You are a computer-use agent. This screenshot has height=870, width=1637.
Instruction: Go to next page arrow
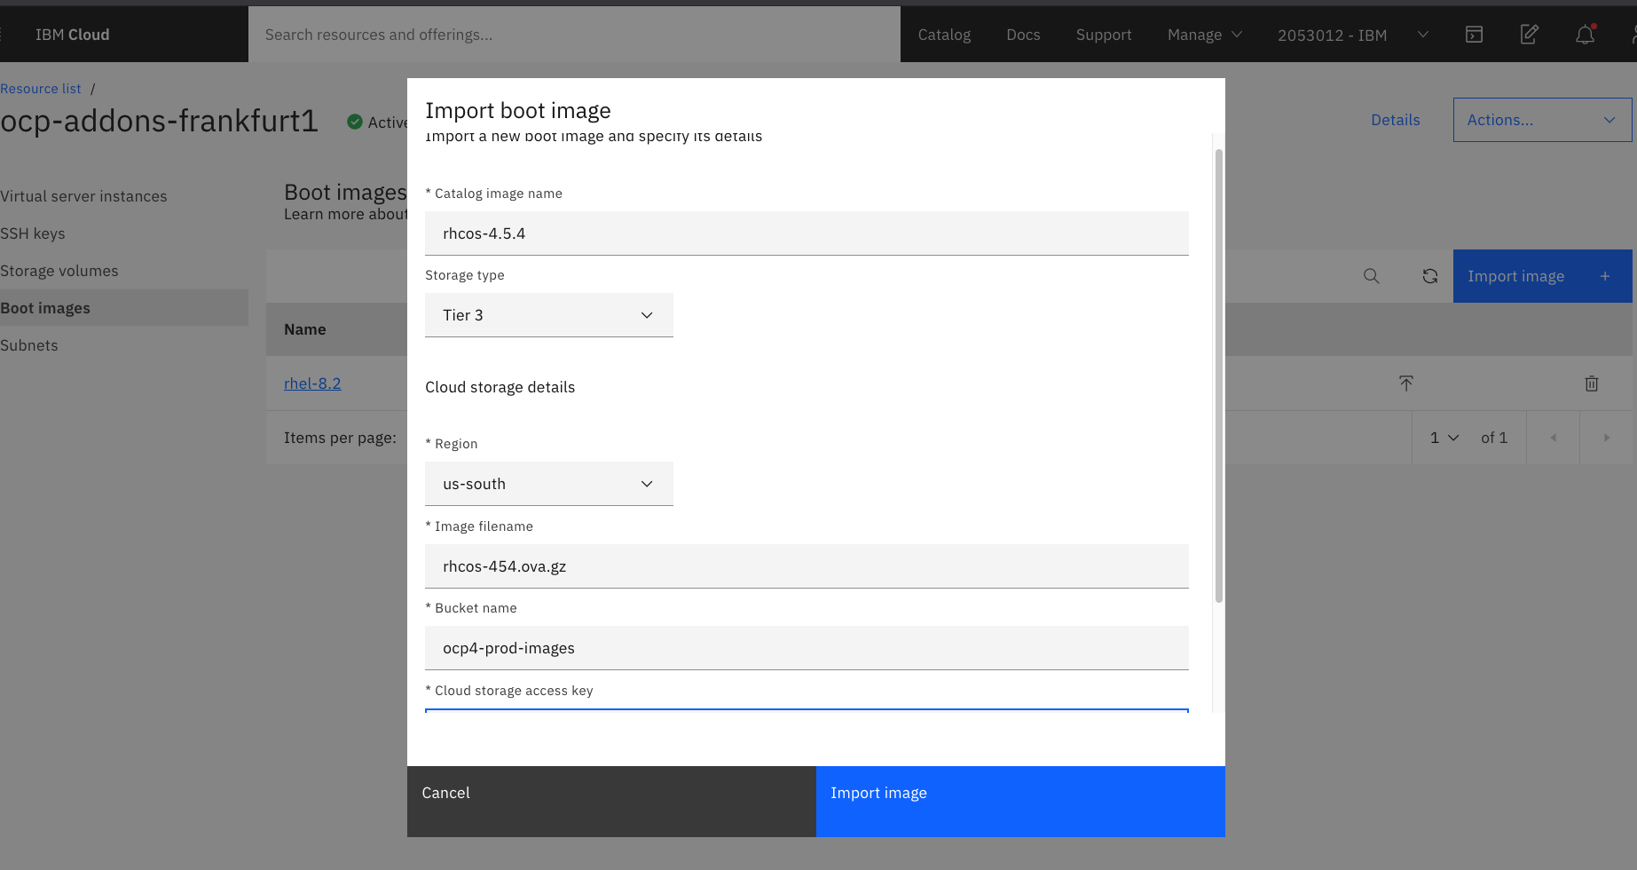click(x=1606, y=438)
